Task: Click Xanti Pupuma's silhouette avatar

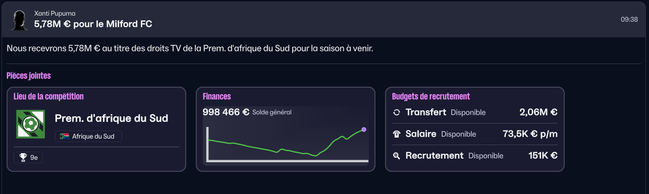Action: 19,19
